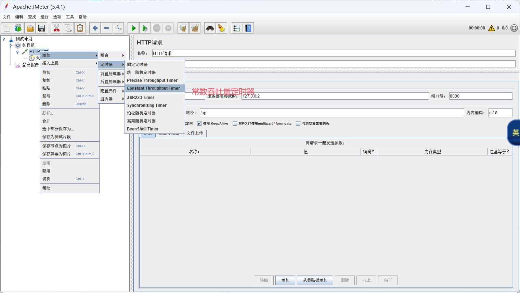Choose Synchronizing Timer
Screen dimensions: 520x293
click(x=155, y=105)
